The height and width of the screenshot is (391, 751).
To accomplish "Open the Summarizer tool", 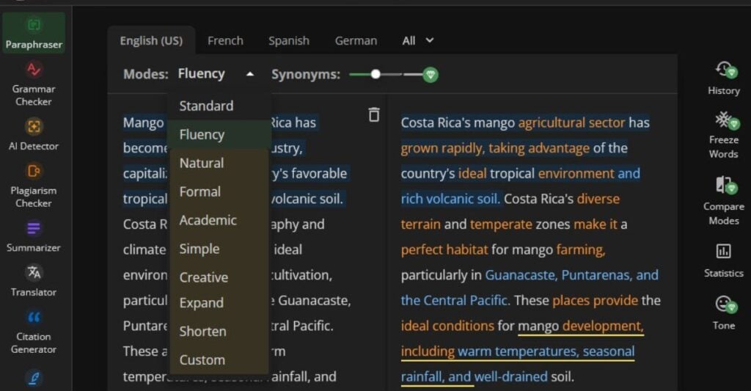I will [x=34, y=236].
